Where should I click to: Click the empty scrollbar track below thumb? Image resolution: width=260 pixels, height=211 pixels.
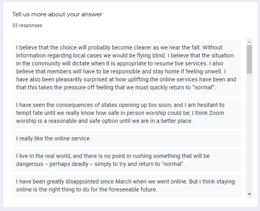[x=249, y=132]
